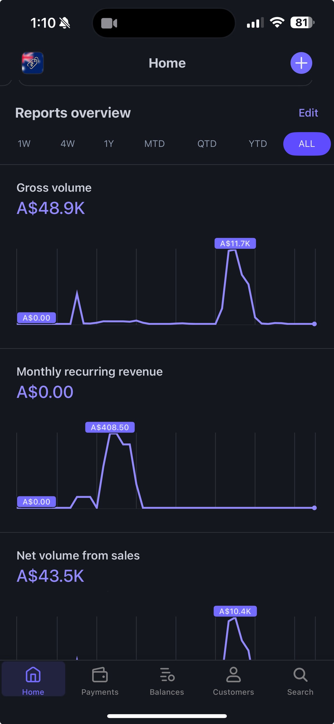Edit the Reports overview

[x=308, y=113]
